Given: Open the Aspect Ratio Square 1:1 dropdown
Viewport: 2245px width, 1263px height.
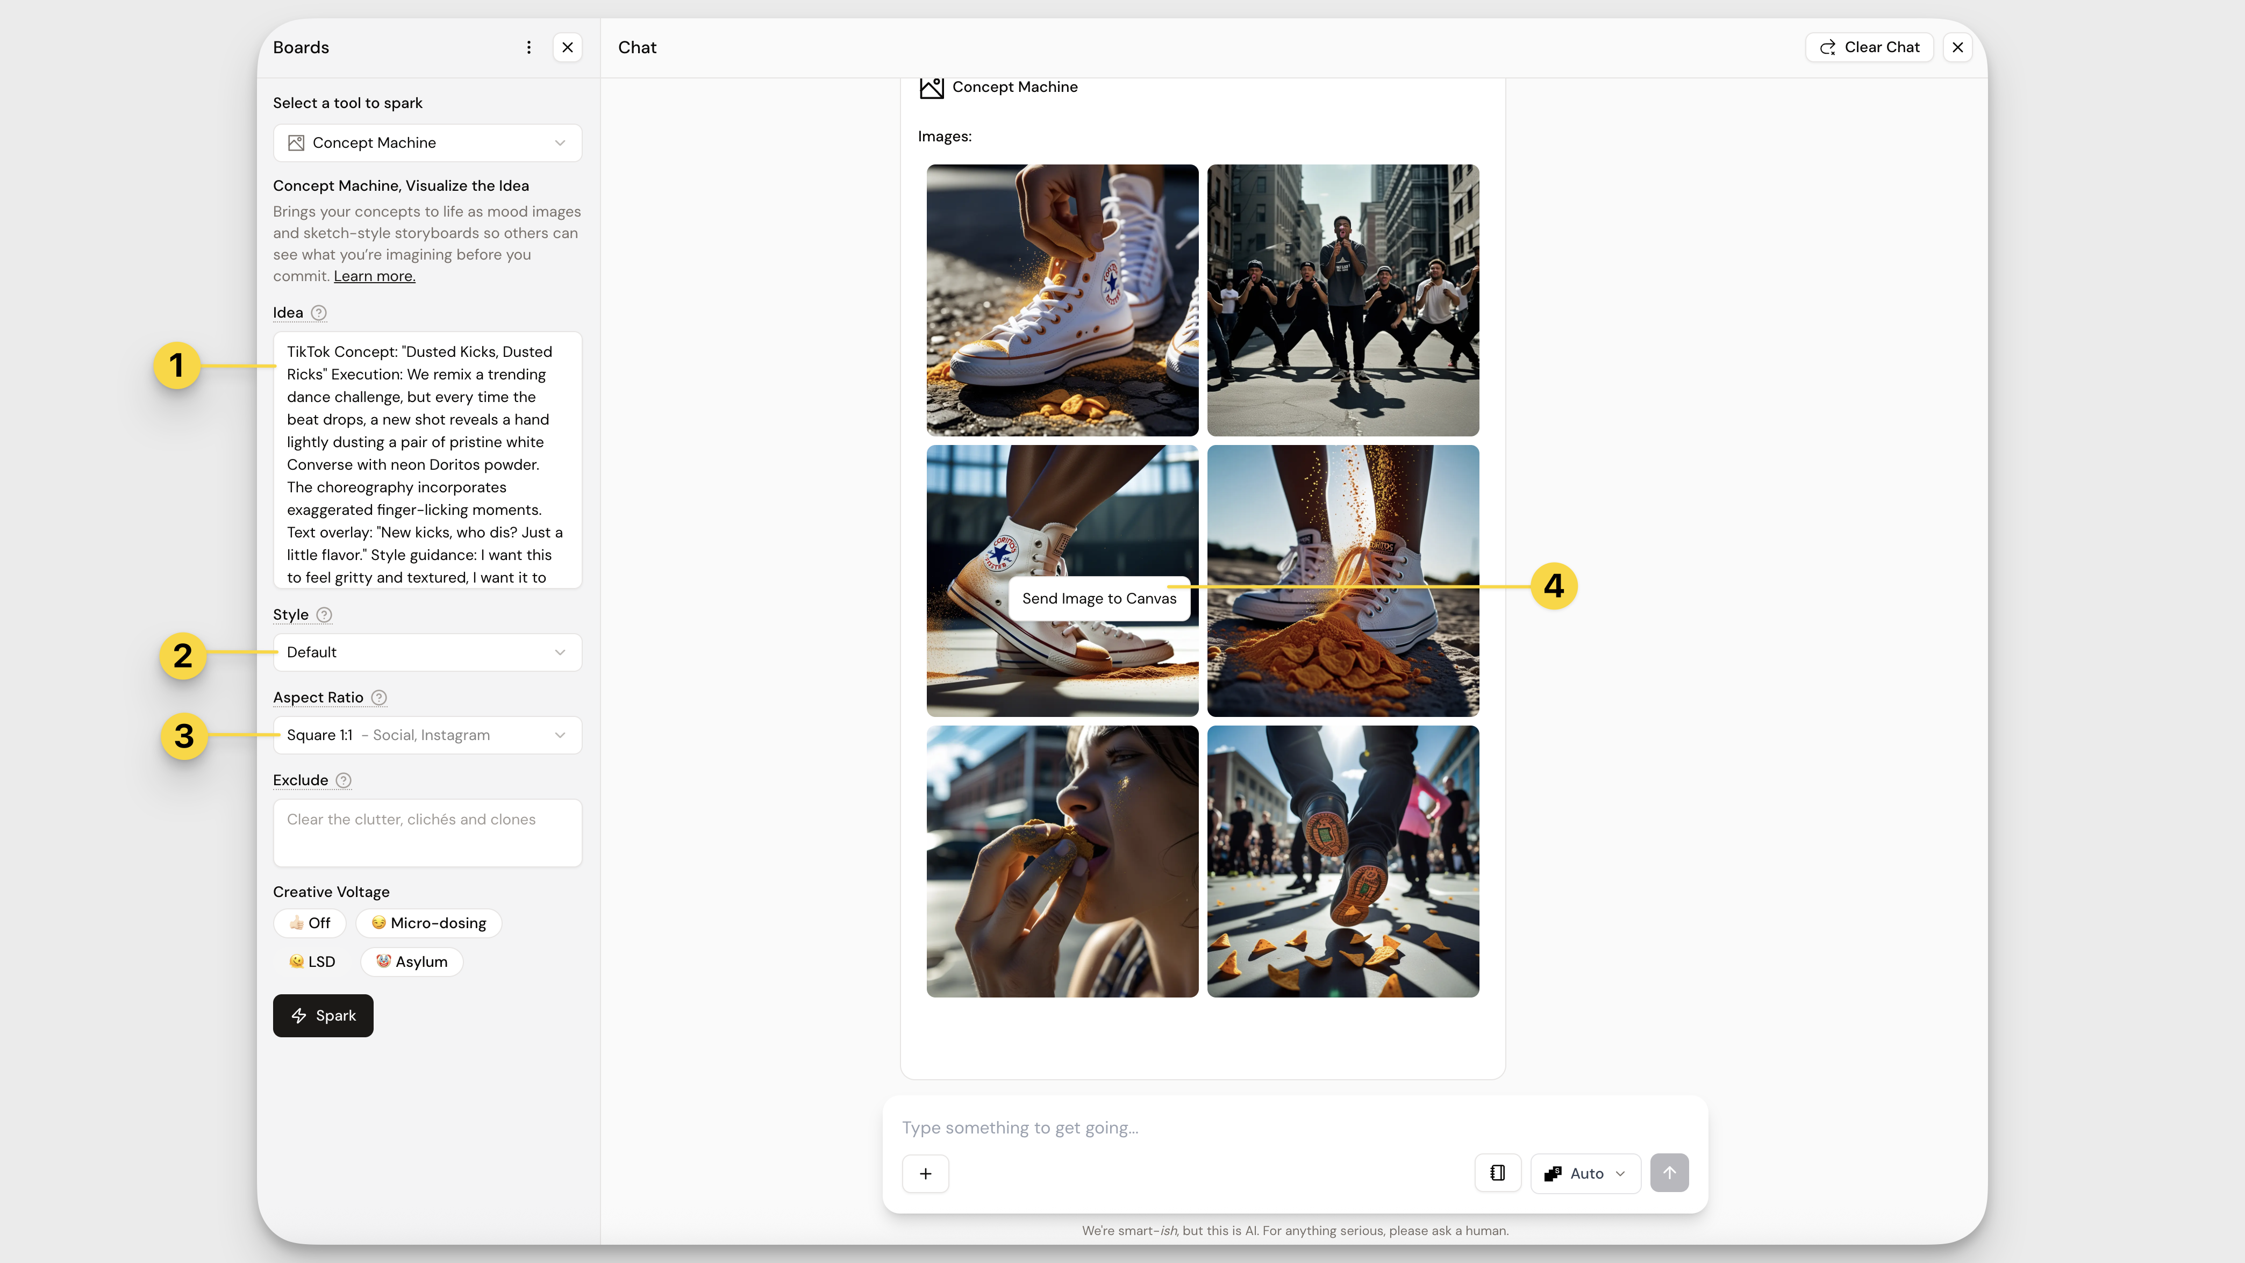Looking at the screenshot, I should click(427, 735).
